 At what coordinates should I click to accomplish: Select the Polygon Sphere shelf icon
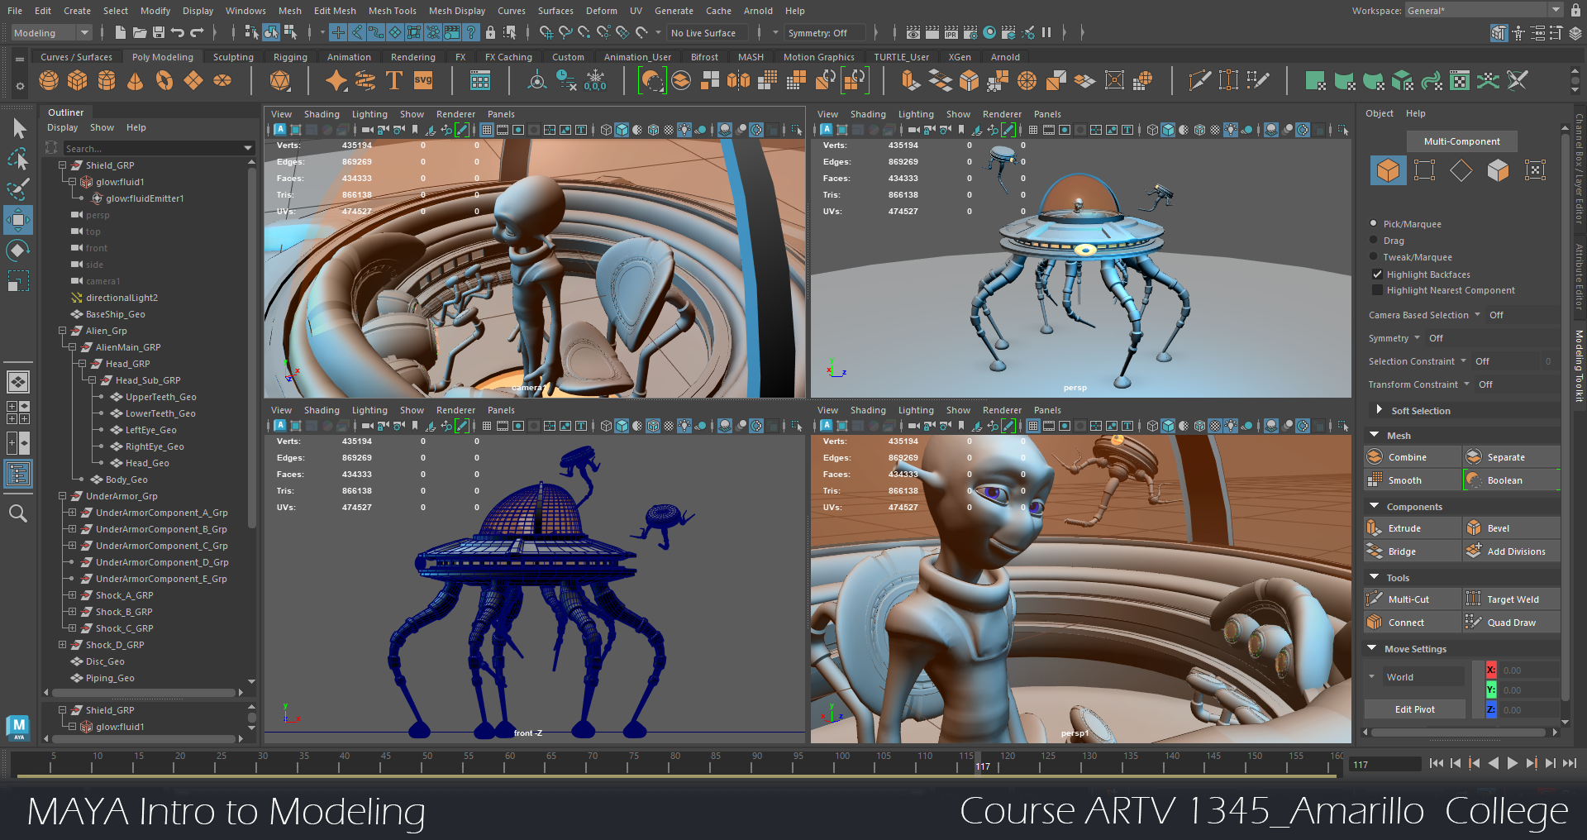[x=49, y=80]
